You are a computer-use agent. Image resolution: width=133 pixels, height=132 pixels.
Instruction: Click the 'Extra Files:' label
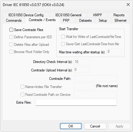coord(24,102)
